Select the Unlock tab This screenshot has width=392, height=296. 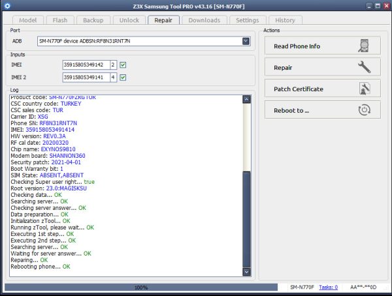[x=129, y=20]
